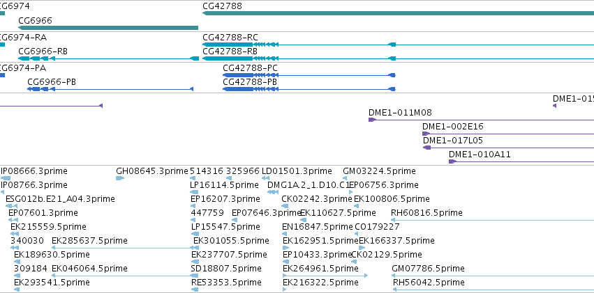Select the CG6966-RB transcript label
The height and width of the screenshot is (293, 594).
(43, 51)
